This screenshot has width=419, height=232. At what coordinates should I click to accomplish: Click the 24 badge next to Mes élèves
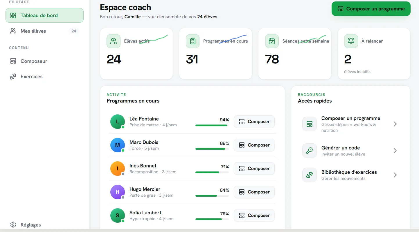click(x=74, y=31)
